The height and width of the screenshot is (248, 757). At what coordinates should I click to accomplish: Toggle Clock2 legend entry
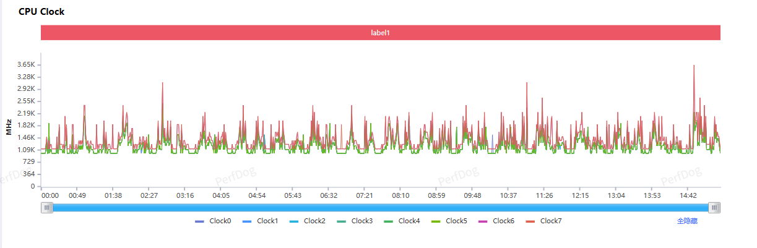pyautogui.click(x=308, y=221)
